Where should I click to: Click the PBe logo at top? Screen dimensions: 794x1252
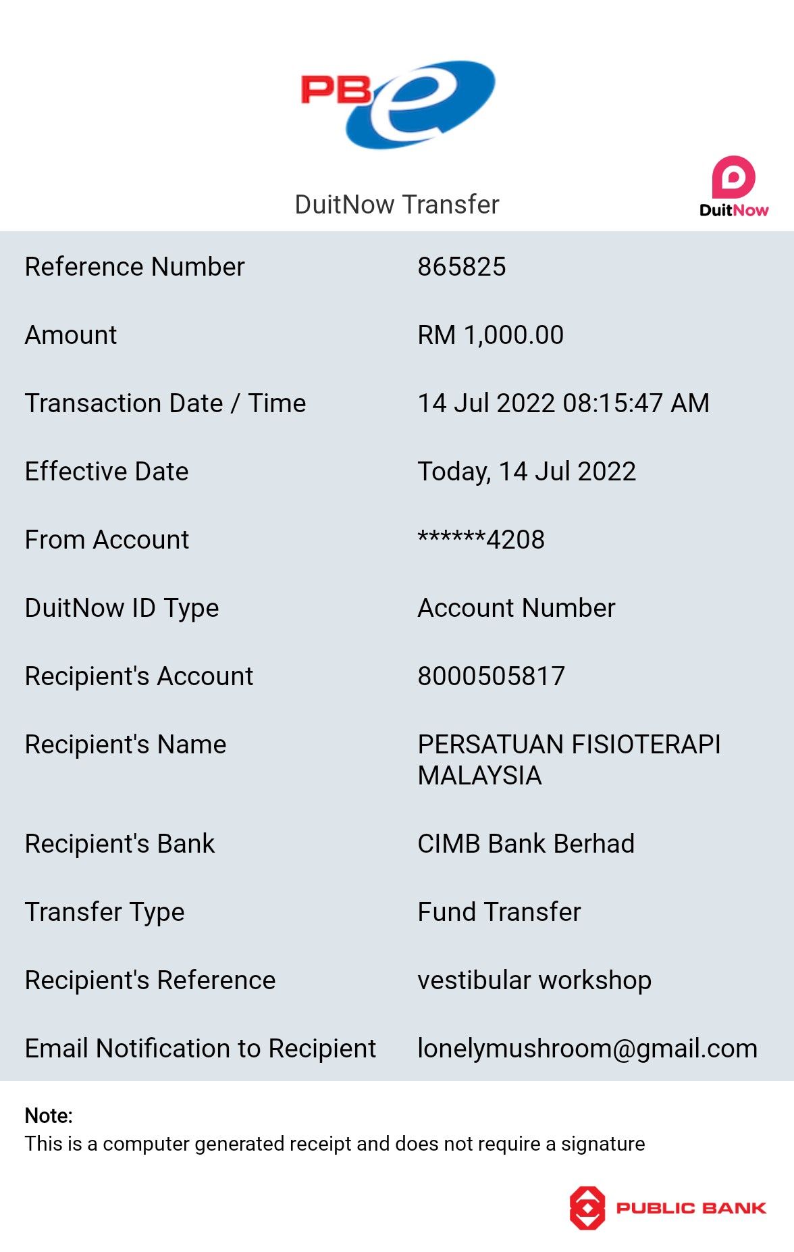[x=398, y=103]
